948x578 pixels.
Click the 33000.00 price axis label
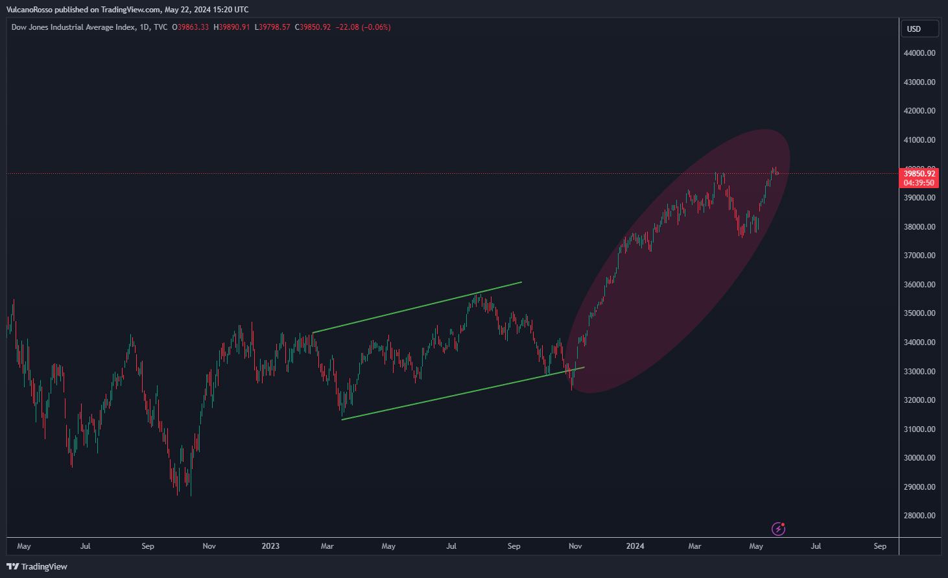coord(919,372)
